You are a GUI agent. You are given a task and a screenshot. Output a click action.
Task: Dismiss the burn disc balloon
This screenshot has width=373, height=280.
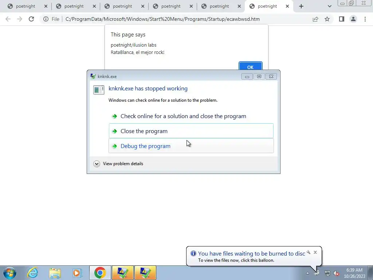coord(315,252)
